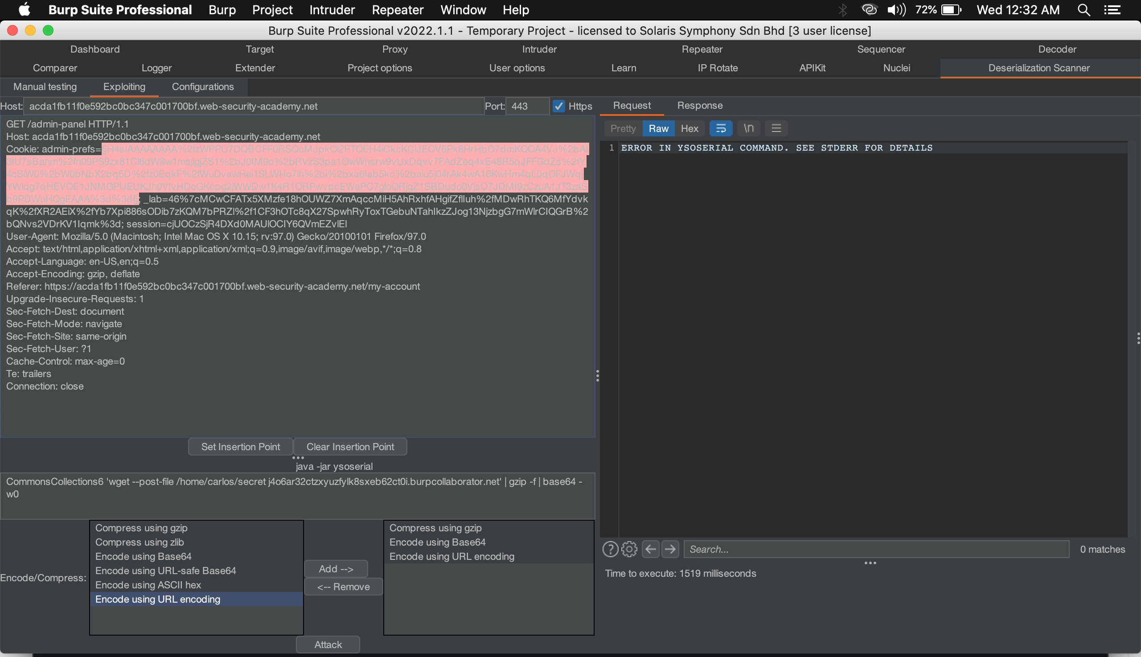Image resolution: width=1141 pixels, height=657 pixels.
Task: Click Clear Insertion Point button
Action: 350,447
